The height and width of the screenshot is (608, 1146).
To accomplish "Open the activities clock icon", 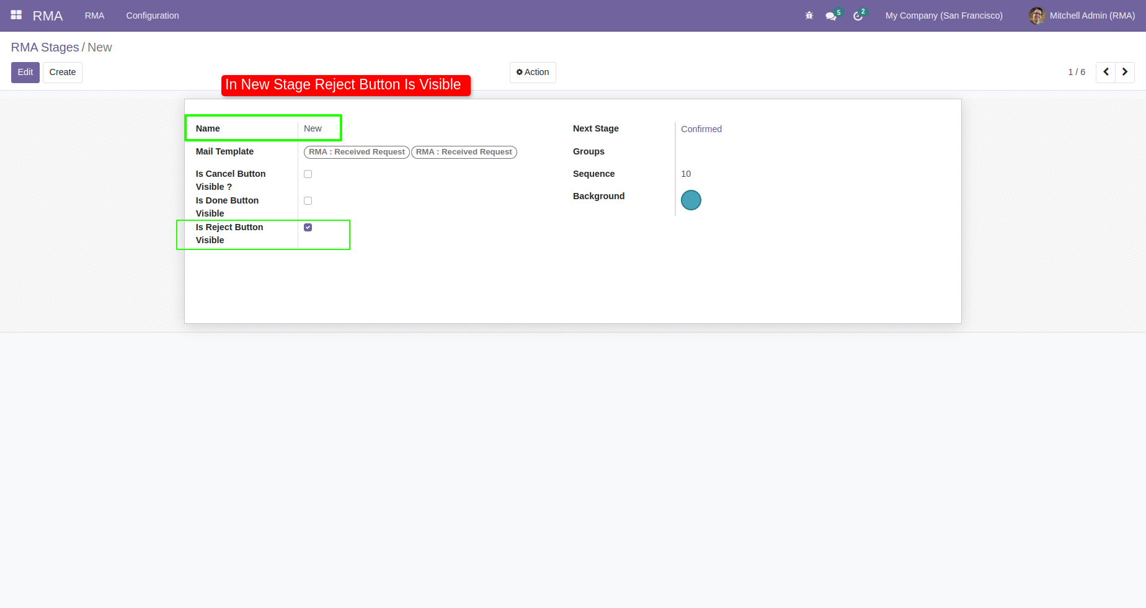I will point(858,16).
